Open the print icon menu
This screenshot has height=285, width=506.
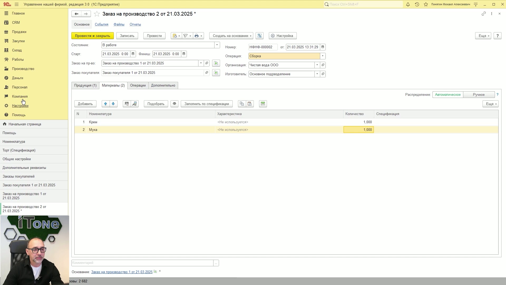(198, 36)
